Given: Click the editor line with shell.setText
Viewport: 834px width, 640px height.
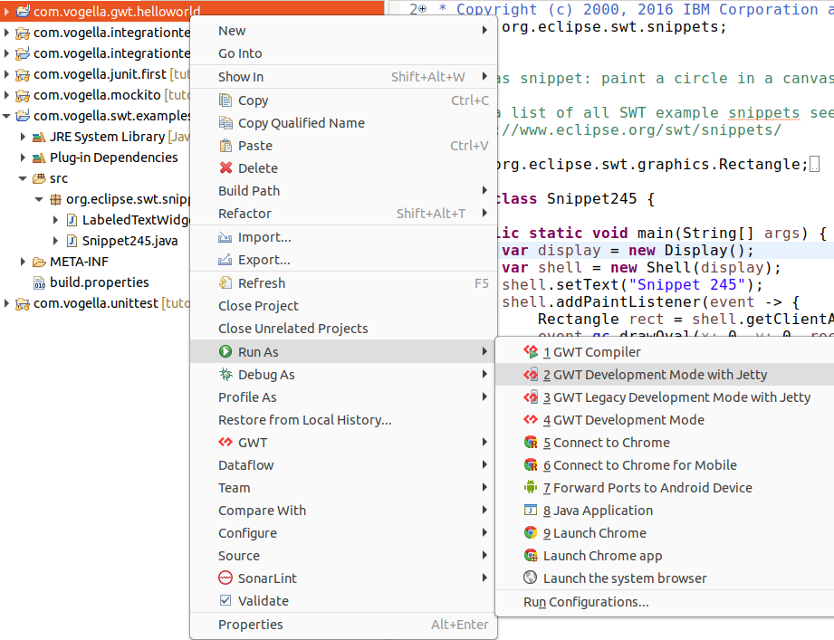Looking at the screenshot, I should click(x=632, y=285).
